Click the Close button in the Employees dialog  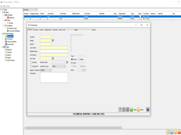(140, 110)
